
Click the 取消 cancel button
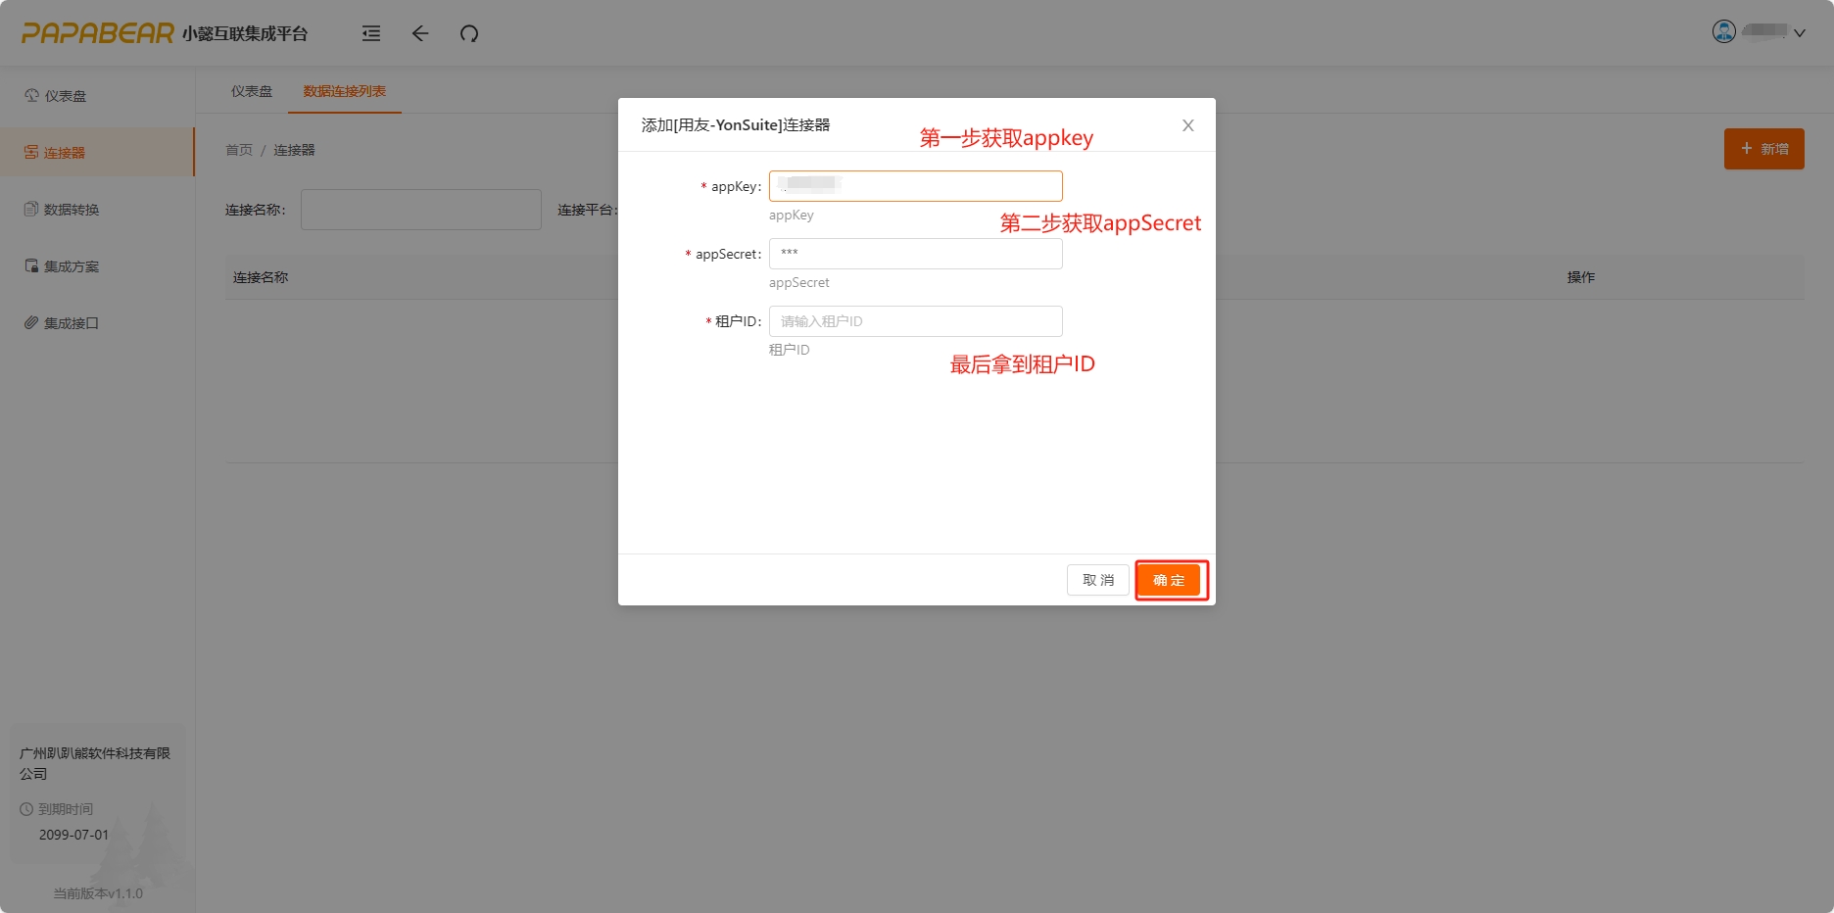coord(1097,580)
